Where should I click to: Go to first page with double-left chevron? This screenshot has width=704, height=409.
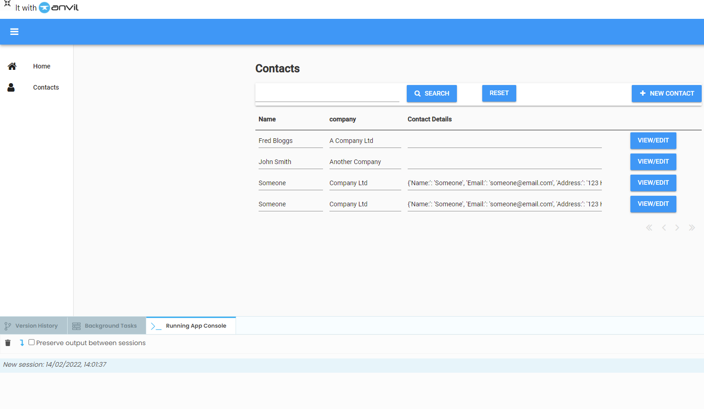coord(649,227)
